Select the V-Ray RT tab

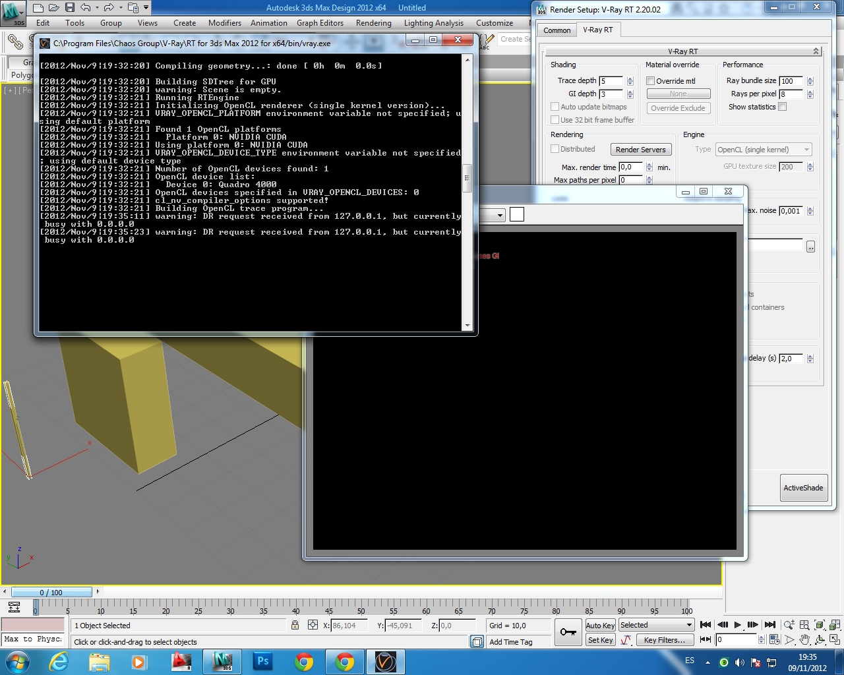[598, 30]
